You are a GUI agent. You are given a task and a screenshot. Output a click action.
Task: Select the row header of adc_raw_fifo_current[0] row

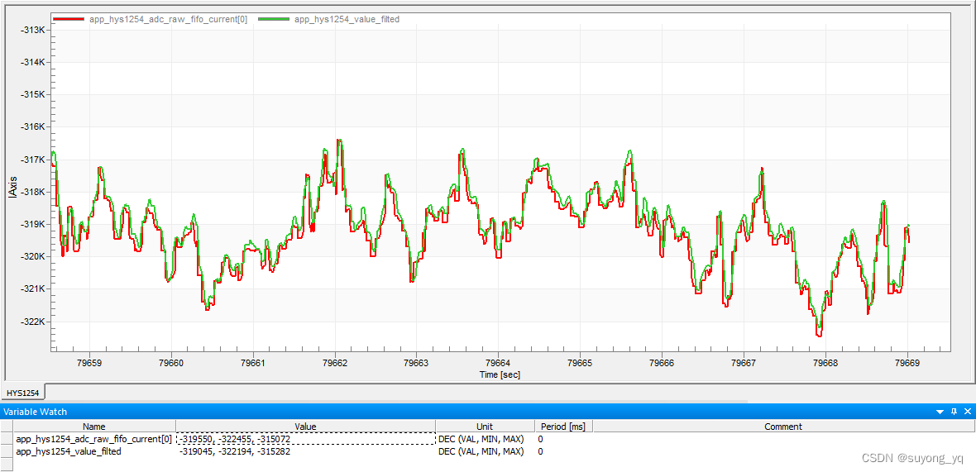coord(7,439)
